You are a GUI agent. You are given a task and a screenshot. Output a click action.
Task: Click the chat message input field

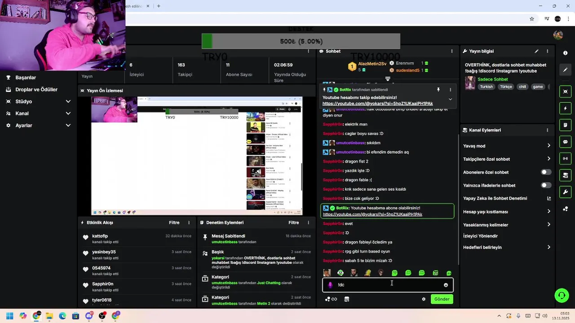pyautogui.click(x=387, y=285)
